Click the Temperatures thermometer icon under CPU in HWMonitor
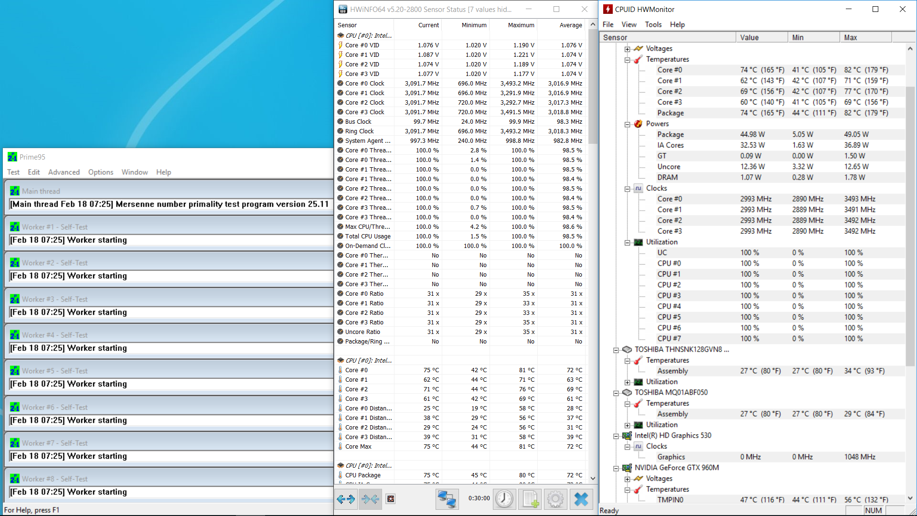This screenshot has width=917, height=516. point(638,59)
